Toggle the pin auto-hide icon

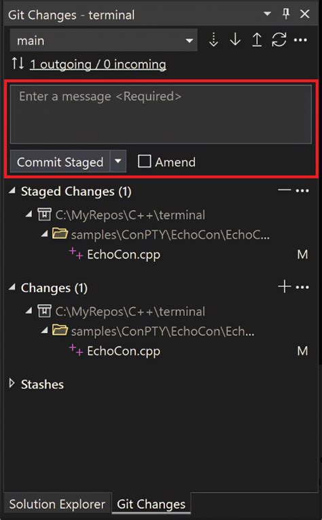pos(286,14)
